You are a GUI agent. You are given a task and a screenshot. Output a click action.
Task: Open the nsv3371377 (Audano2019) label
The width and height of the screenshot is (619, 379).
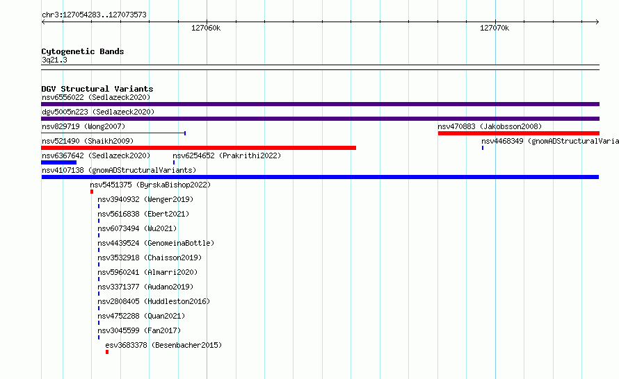(145, 287)
